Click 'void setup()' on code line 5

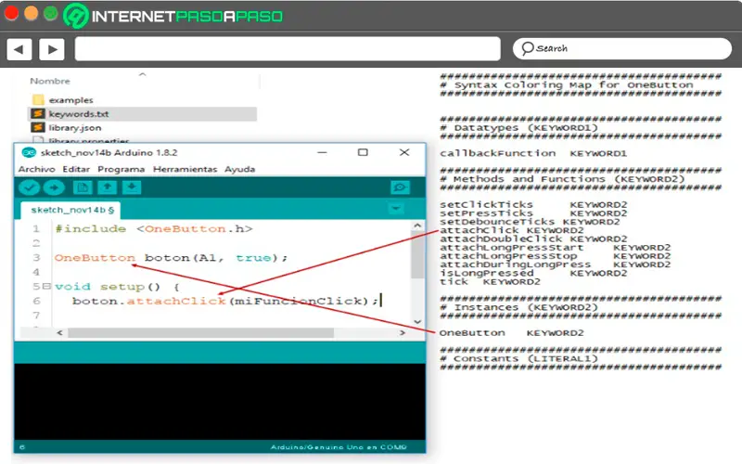click(108, 287)
